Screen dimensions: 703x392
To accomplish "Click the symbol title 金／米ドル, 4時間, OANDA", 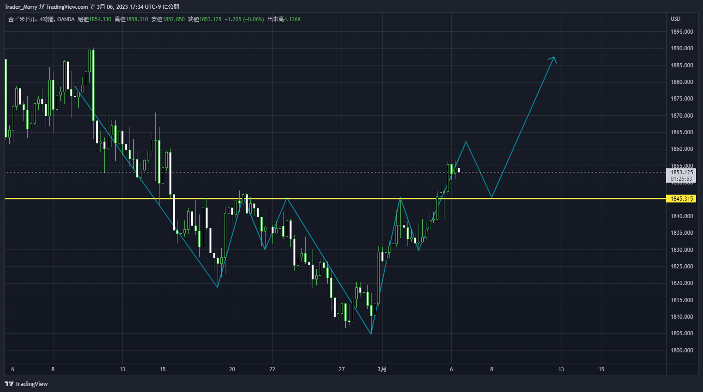I will (x=41, y=19).
